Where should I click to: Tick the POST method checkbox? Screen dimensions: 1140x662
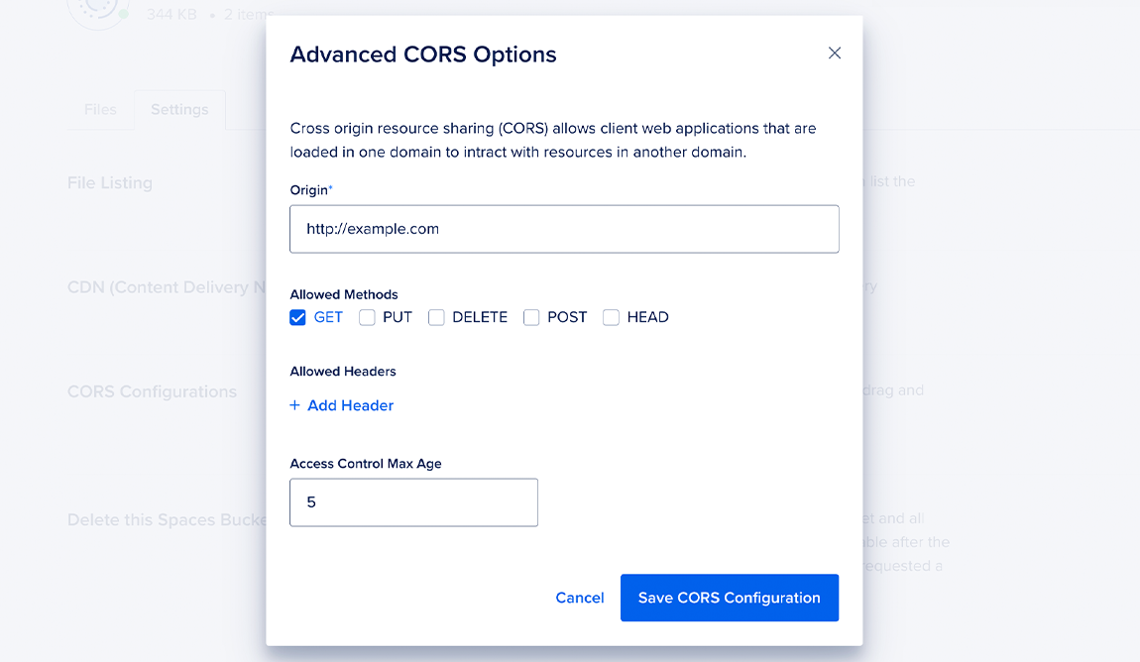(x=531, y=317)
